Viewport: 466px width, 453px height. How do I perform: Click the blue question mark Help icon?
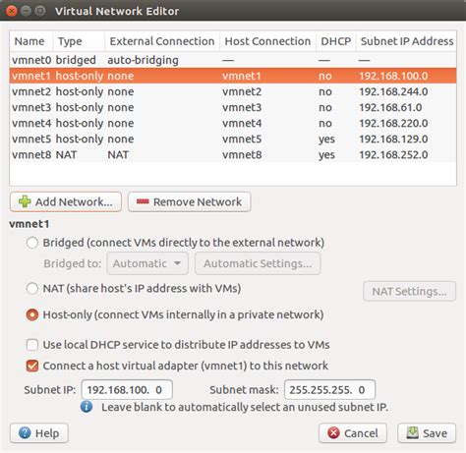[25, 433]
